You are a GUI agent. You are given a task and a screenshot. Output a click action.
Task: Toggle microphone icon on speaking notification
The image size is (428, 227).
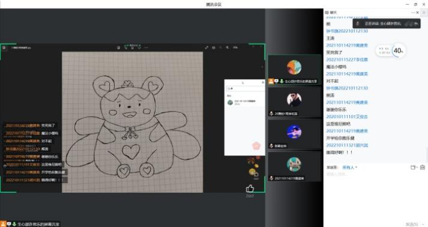[x=358, y=23]
